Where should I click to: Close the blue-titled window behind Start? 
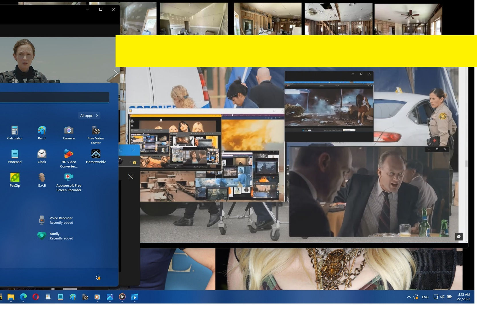coord(133,150)
